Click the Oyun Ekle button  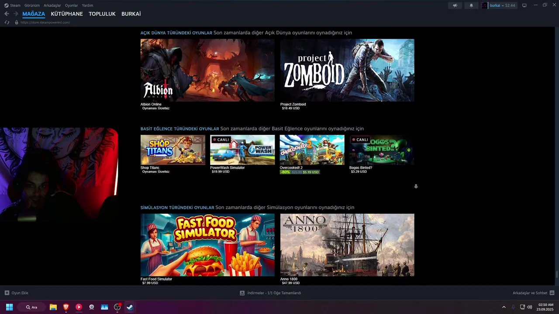point(17,293)
